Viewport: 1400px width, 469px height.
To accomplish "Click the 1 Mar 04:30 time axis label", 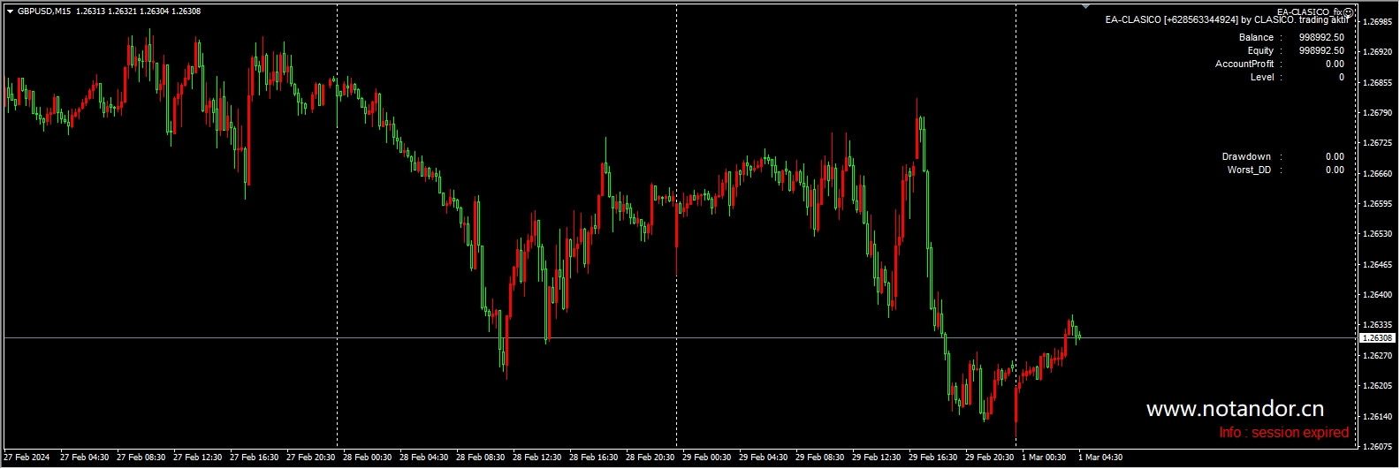I will tap(1100, 458).
